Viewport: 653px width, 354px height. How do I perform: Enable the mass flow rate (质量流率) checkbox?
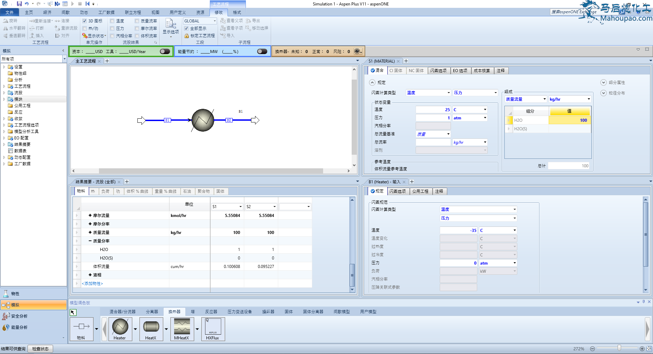coord(137,21)
